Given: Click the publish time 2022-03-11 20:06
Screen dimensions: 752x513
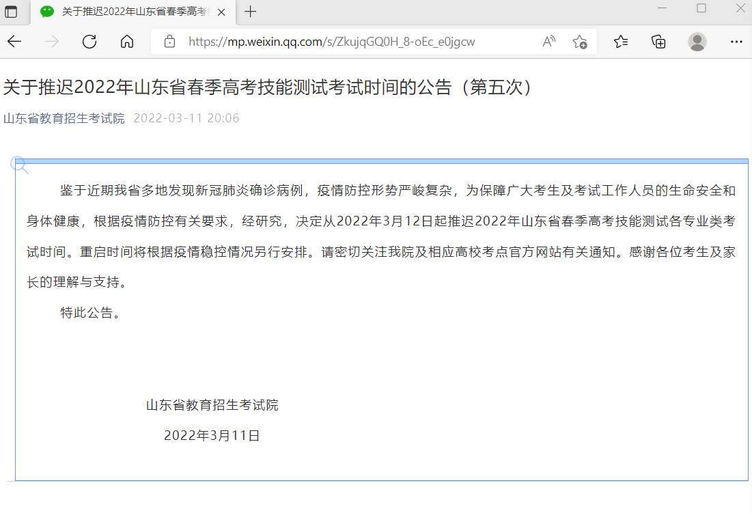Looking at the screenshot, I should click(186, 118).
